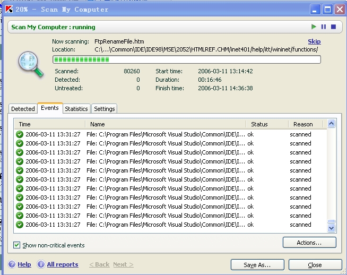
Task: Click the finish time 2006-03-11 14:36:38
Action: point(225,88)
